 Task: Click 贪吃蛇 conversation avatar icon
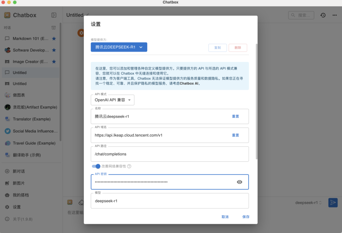pos(8,107)
